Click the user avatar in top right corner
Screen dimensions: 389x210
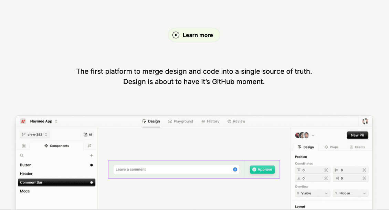pos(365,121)
